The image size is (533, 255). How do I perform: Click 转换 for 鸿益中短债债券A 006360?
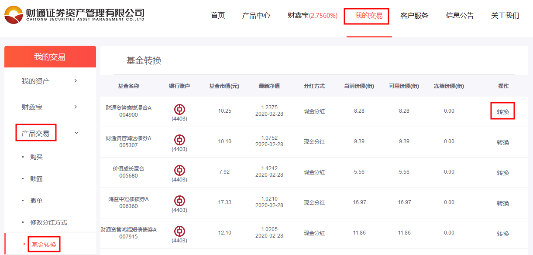point(503,203)
